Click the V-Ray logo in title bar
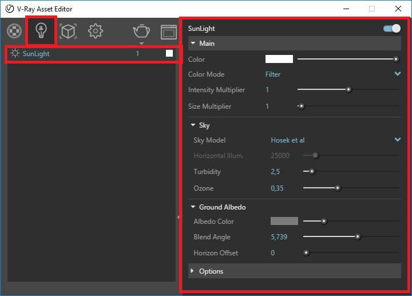Image resolution: width=412 pixels, height=296 pixels. 10,9
